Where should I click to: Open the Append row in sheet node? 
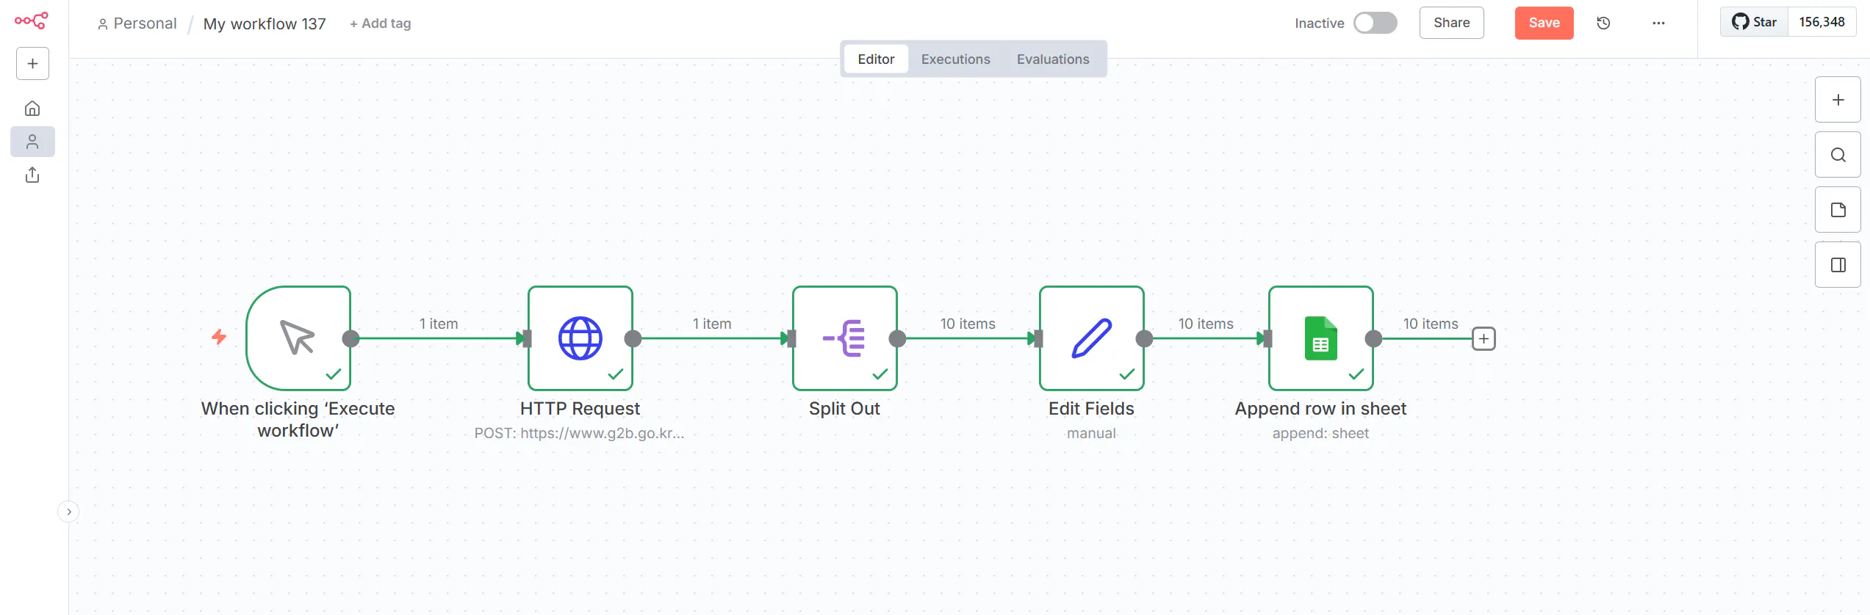coord(1320,338)
